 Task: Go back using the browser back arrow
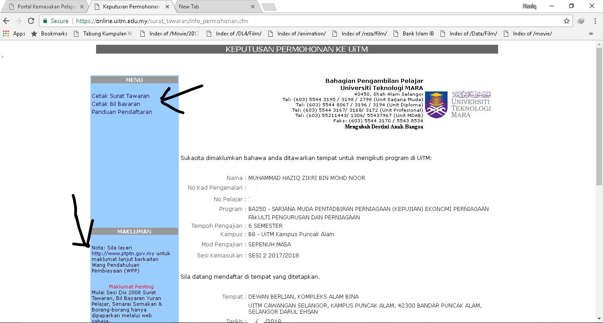coord(6,21)
